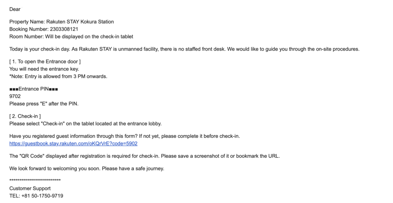The width and height of the screenshot is (393, 203).
Task: Click the tablet check-in instruction line
Action: (x=85, y=123)
